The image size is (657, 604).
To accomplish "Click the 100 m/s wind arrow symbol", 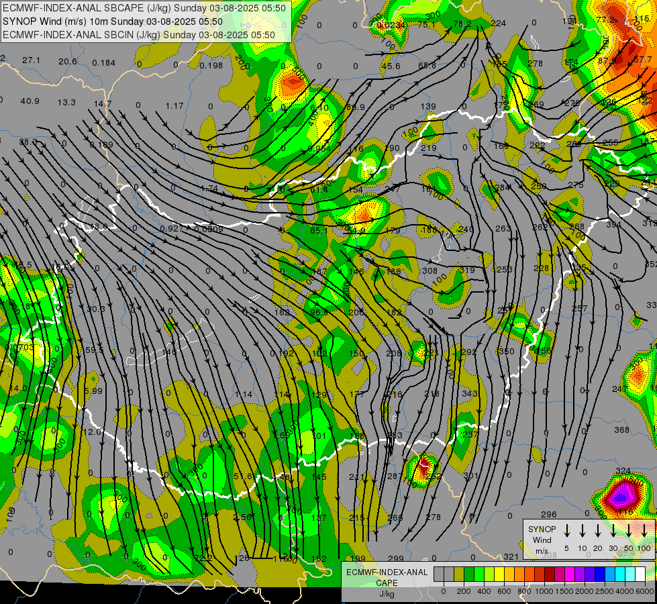I will [x=644, y=531].
